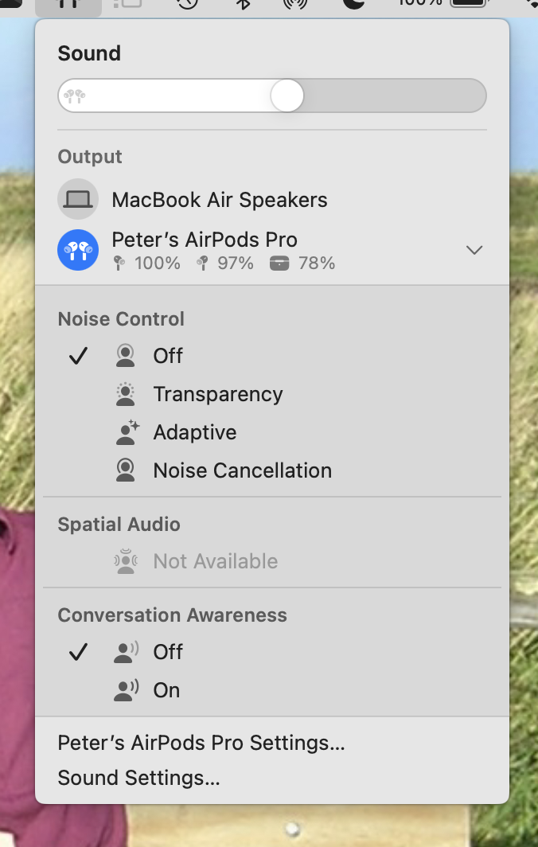Click the Focus moon icon in menu bar

[353, 4]
